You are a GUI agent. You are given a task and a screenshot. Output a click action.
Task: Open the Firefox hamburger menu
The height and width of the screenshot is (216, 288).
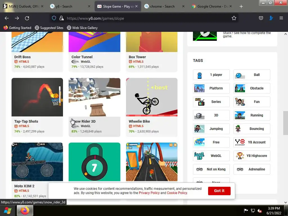pos(281,18)
